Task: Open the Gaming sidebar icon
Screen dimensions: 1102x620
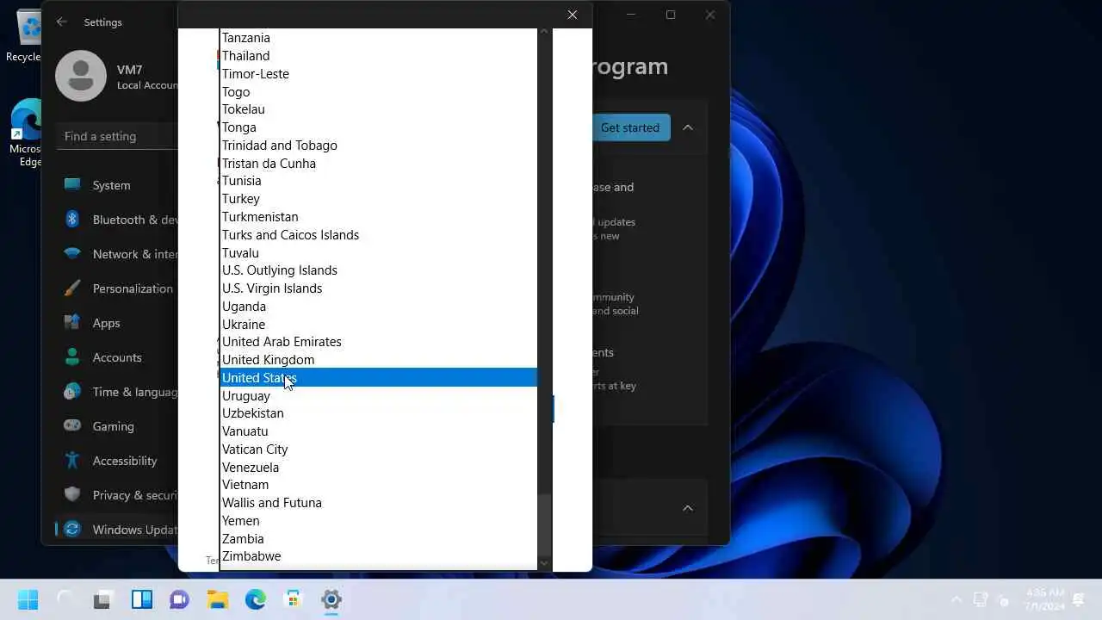Action: pyautogui.click(x=72, y=426)
